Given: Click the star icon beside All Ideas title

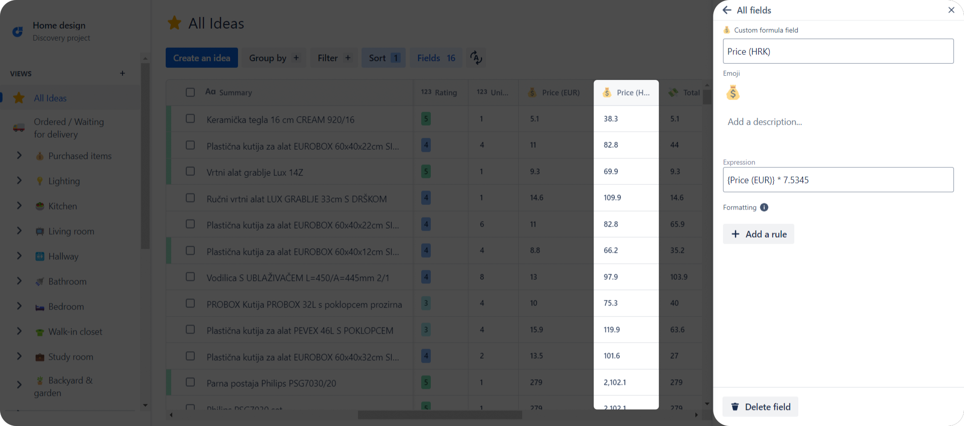Looking at the screenshot, I should click(174, 23).
